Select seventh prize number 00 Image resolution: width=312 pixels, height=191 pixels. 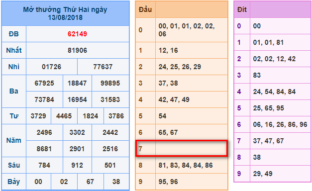[x=38, y=182]
